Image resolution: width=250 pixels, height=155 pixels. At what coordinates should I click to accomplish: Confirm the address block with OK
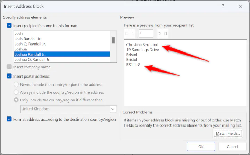(x=201, y=147)
